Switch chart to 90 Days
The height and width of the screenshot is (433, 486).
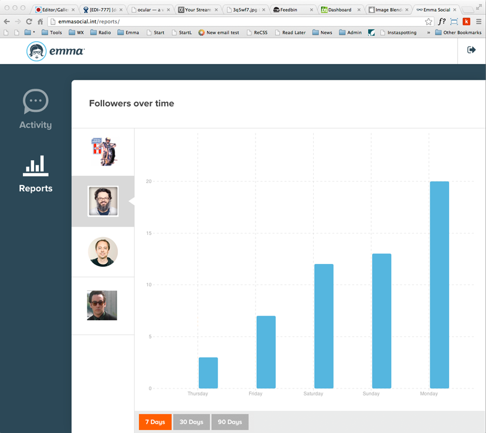click(230, 422)
